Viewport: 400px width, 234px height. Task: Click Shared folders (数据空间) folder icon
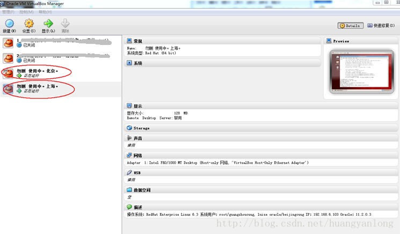click(129, 190)
